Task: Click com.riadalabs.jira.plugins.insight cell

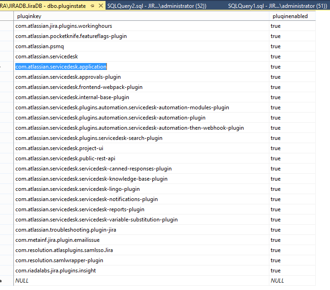Action: point(142,271)
